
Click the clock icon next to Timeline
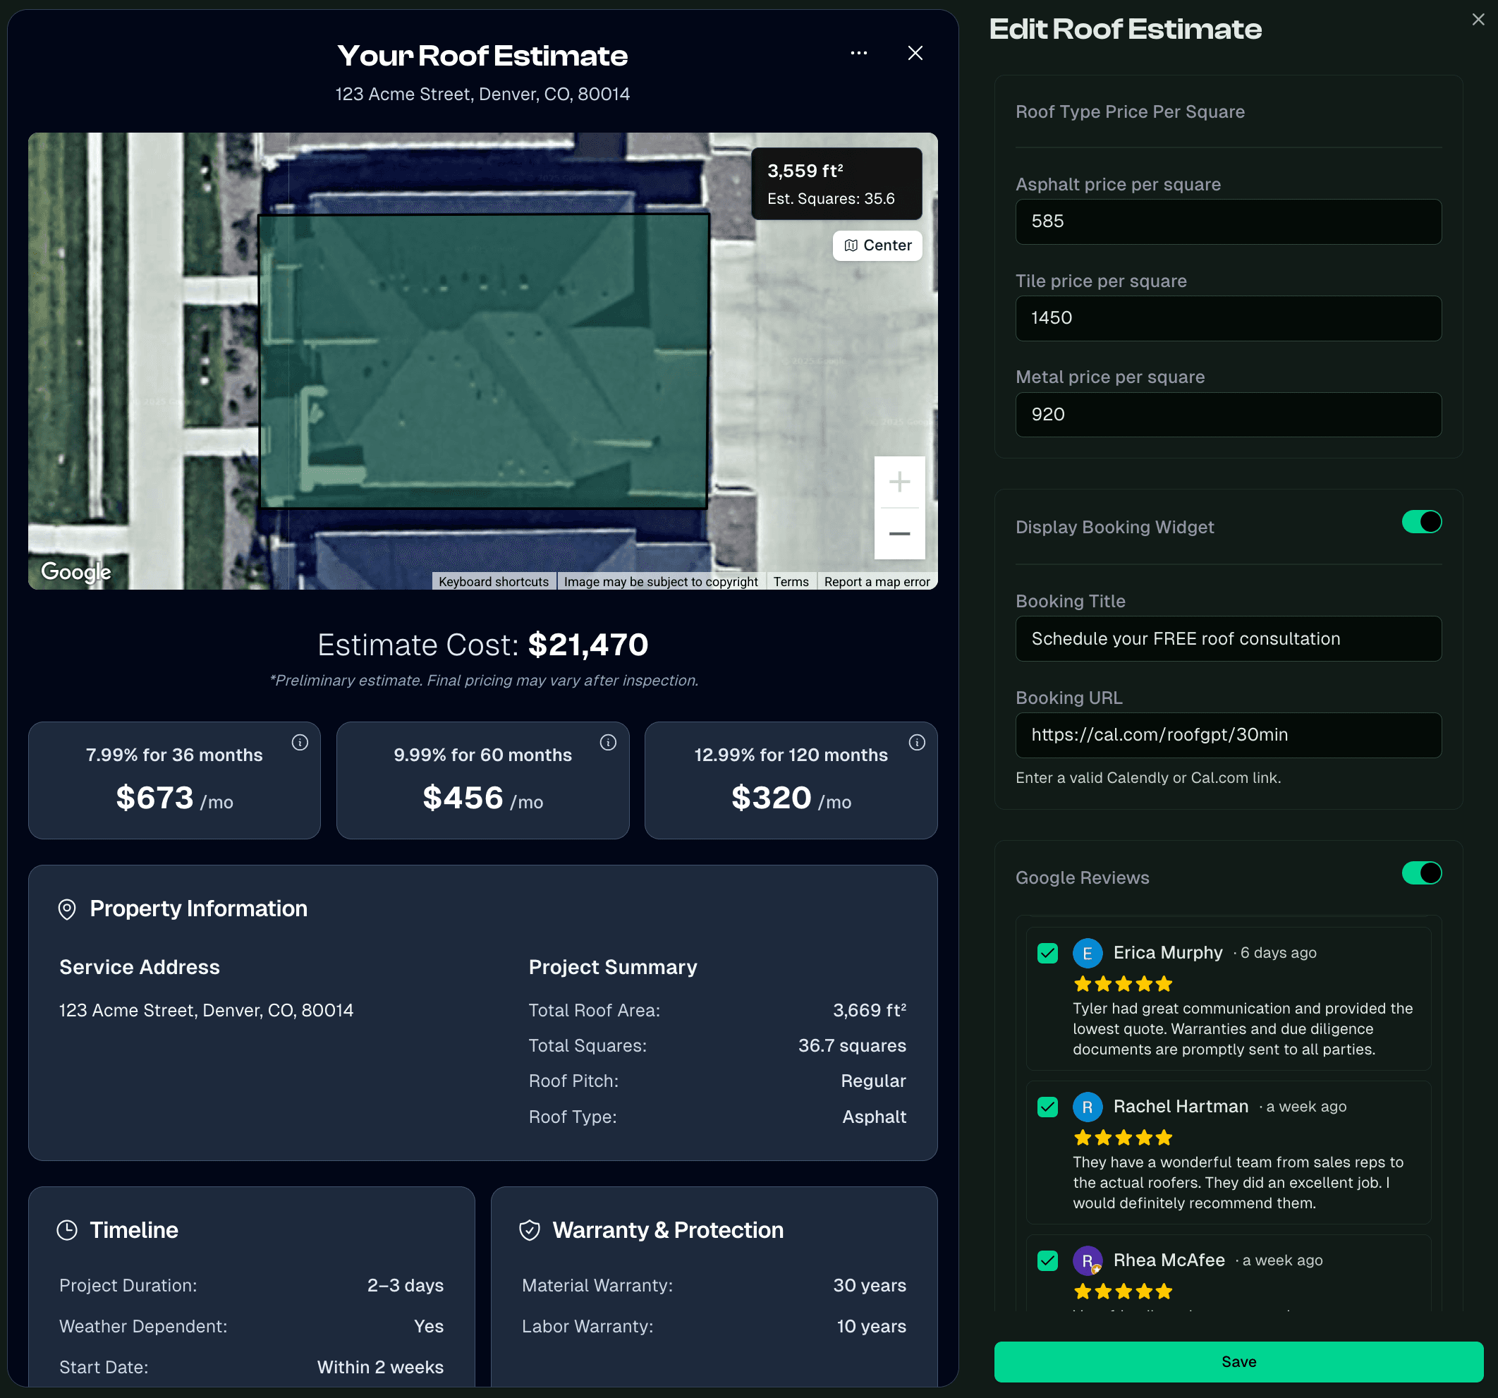(x=68, y=1230)
